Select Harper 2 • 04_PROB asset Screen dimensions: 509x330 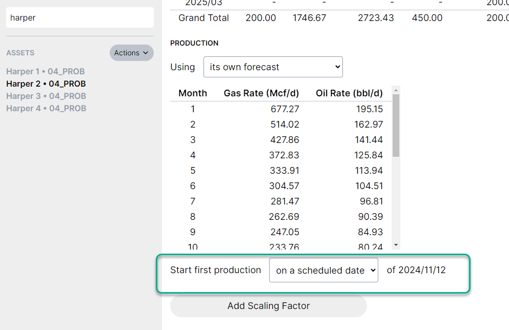click(x=46, y=84)
